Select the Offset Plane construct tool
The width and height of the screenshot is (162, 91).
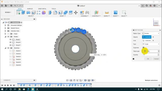click(96, 13)
